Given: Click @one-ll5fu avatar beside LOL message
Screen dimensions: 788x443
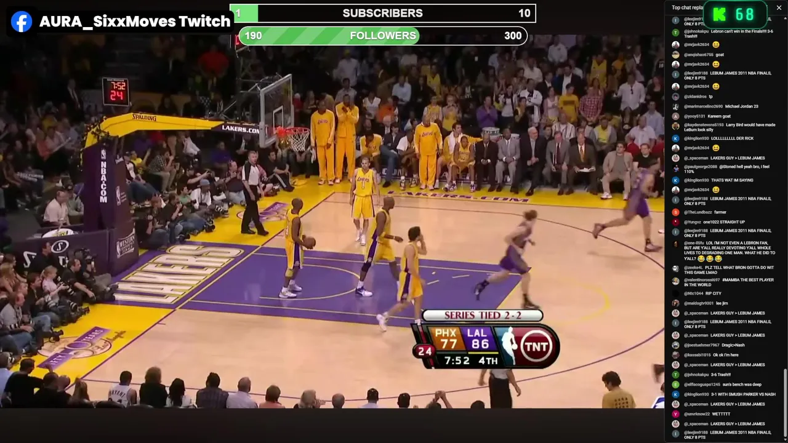Looking at the screenshot, I should point(675,244).
